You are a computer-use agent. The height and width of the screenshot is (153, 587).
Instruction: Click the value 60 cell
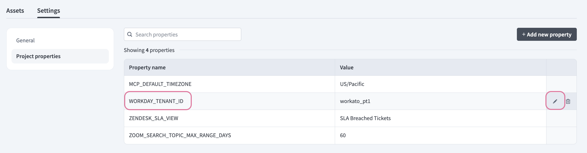coord(343,135)
